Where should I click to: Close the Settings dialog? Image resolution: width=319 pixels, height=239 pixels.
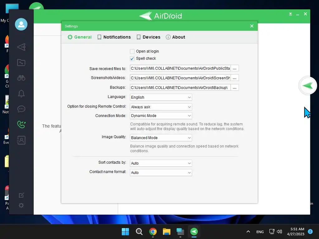pos(252,26)
